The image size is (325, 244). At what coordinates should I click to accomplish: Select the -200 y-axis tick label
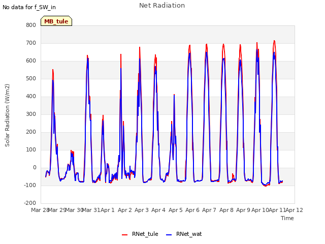point(30,203)
